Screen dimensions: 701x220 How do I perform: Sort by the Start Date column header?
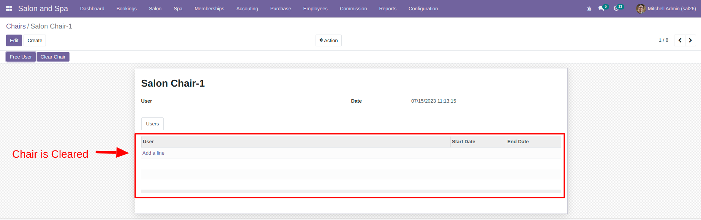click(x=463, y=142)
